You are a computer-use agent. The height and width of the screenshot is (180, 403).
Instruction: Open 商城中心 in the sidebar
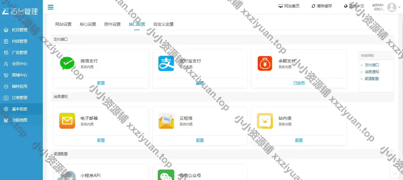click(x=19, y=75)
